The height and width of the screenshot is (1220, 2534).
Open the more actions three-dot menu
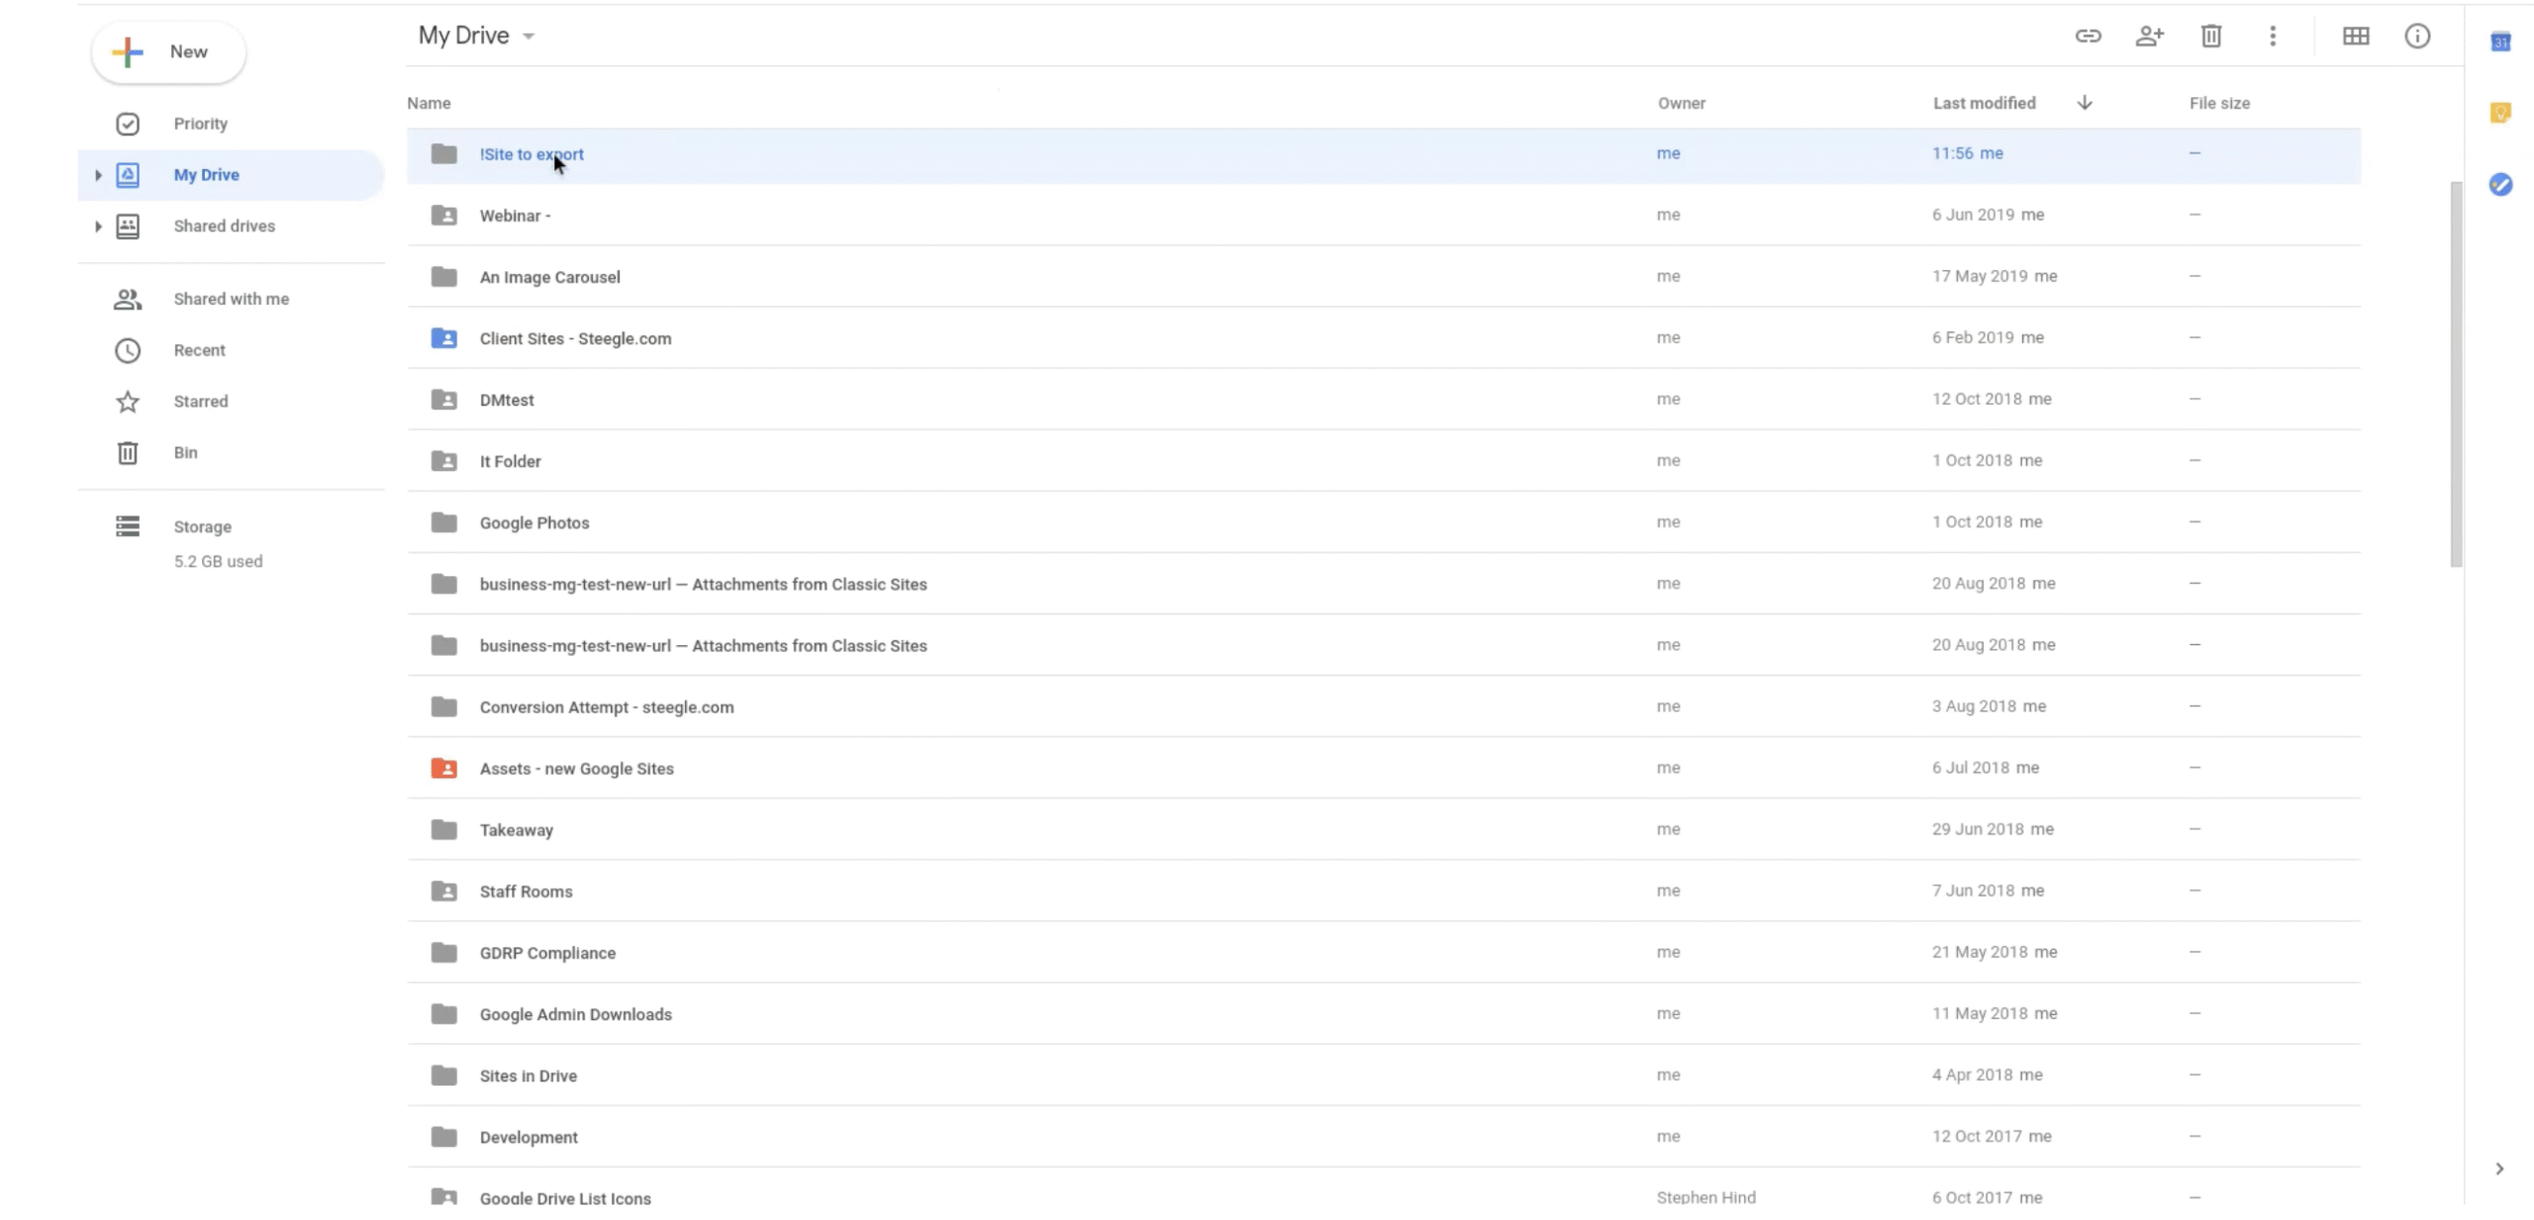point(2273,37)
